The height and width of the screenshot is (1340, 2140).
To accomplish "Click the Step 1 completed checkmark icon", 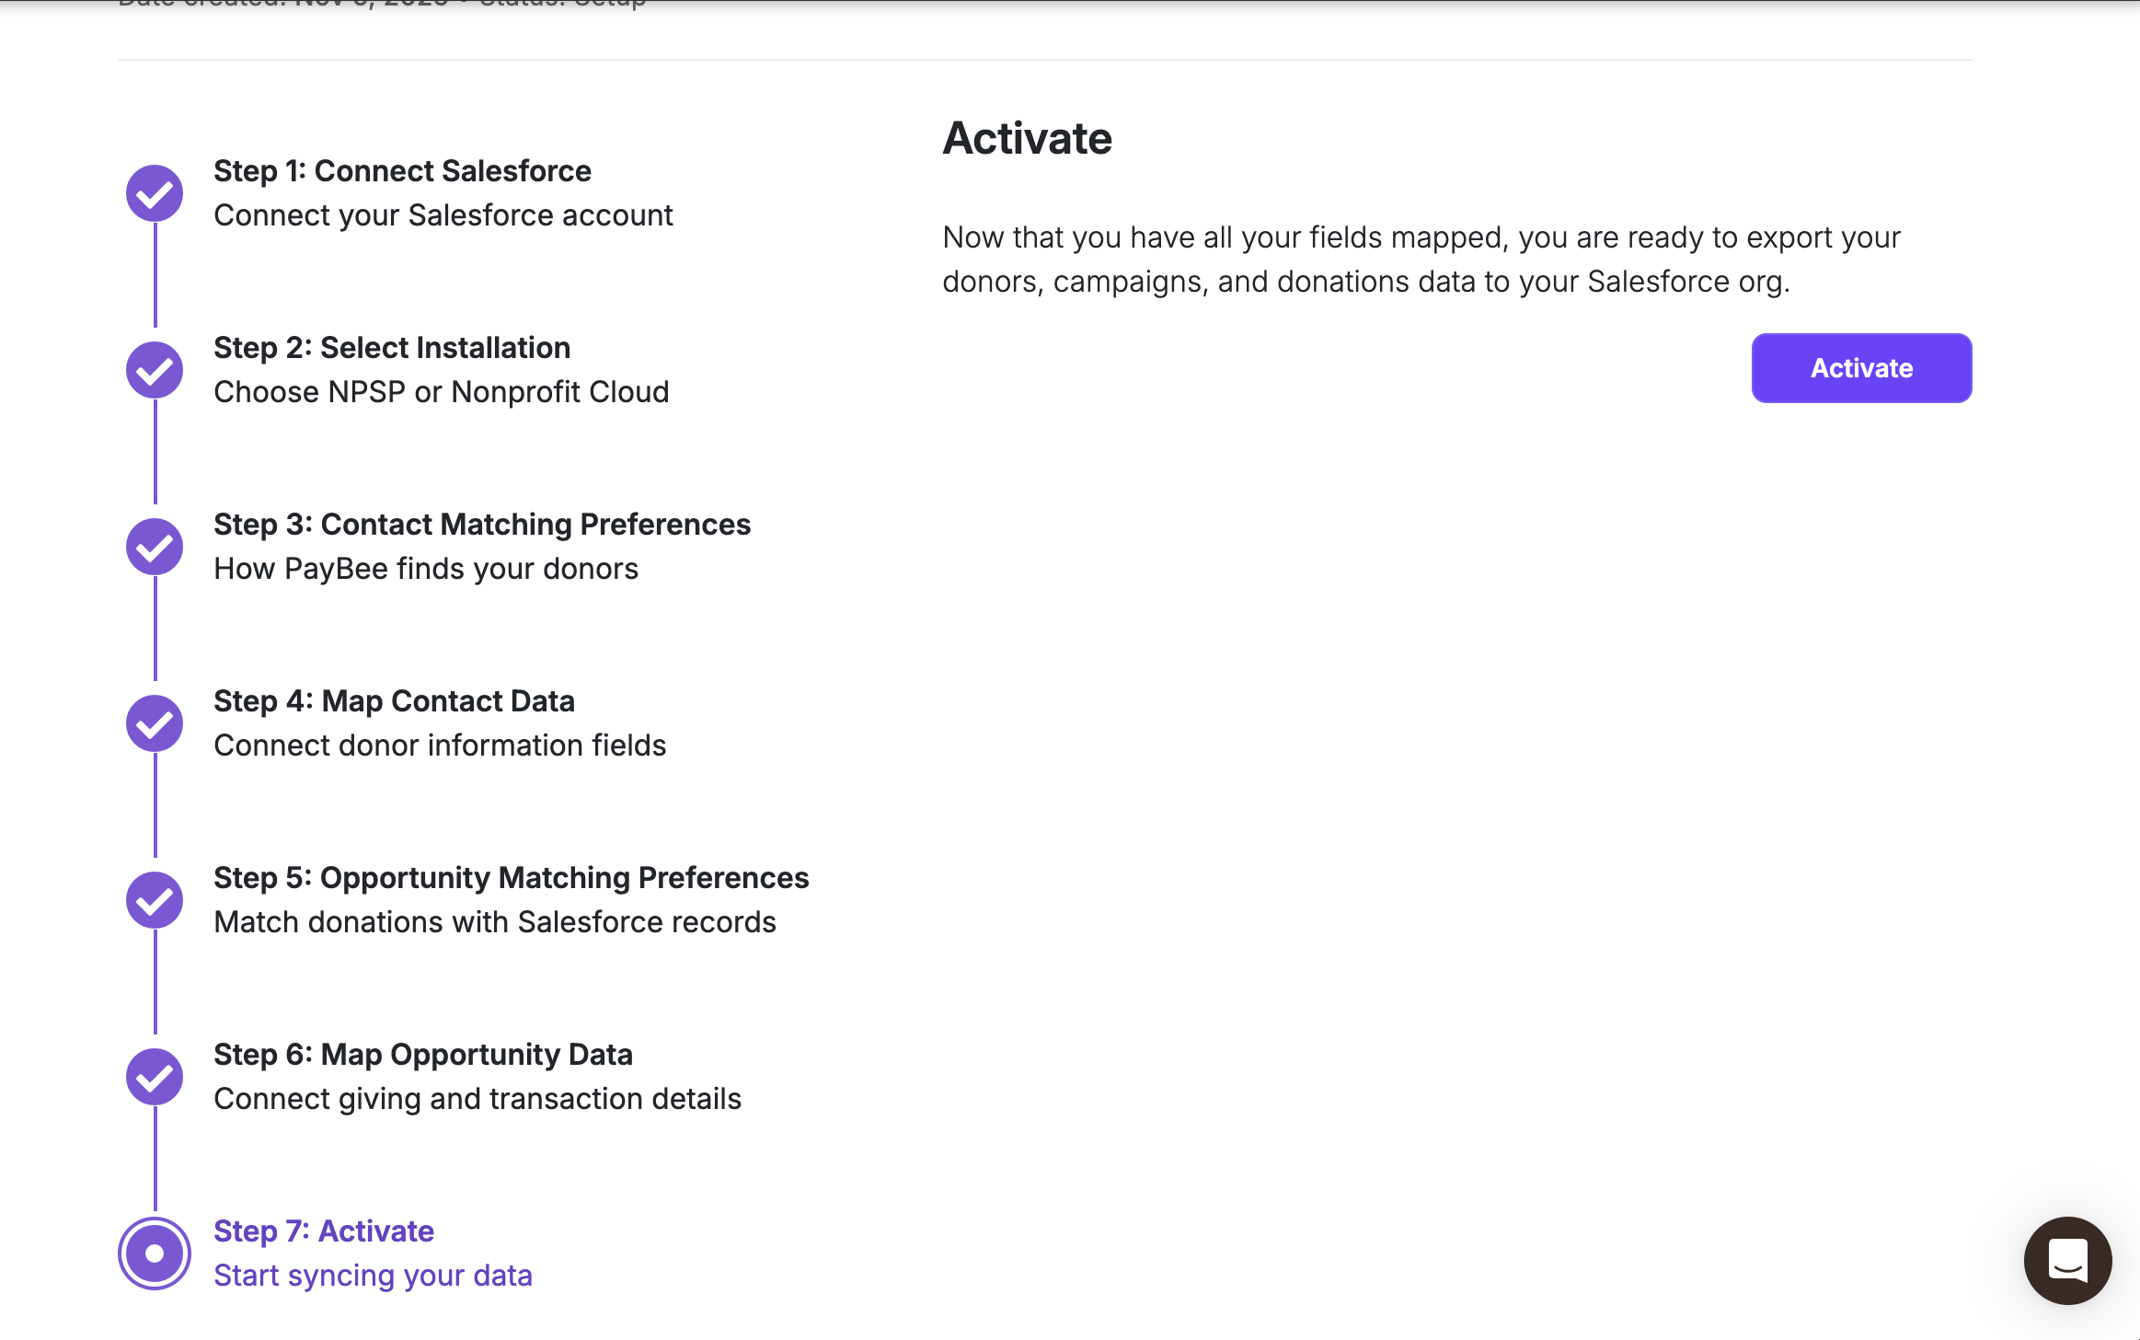I will pos(155,193).
